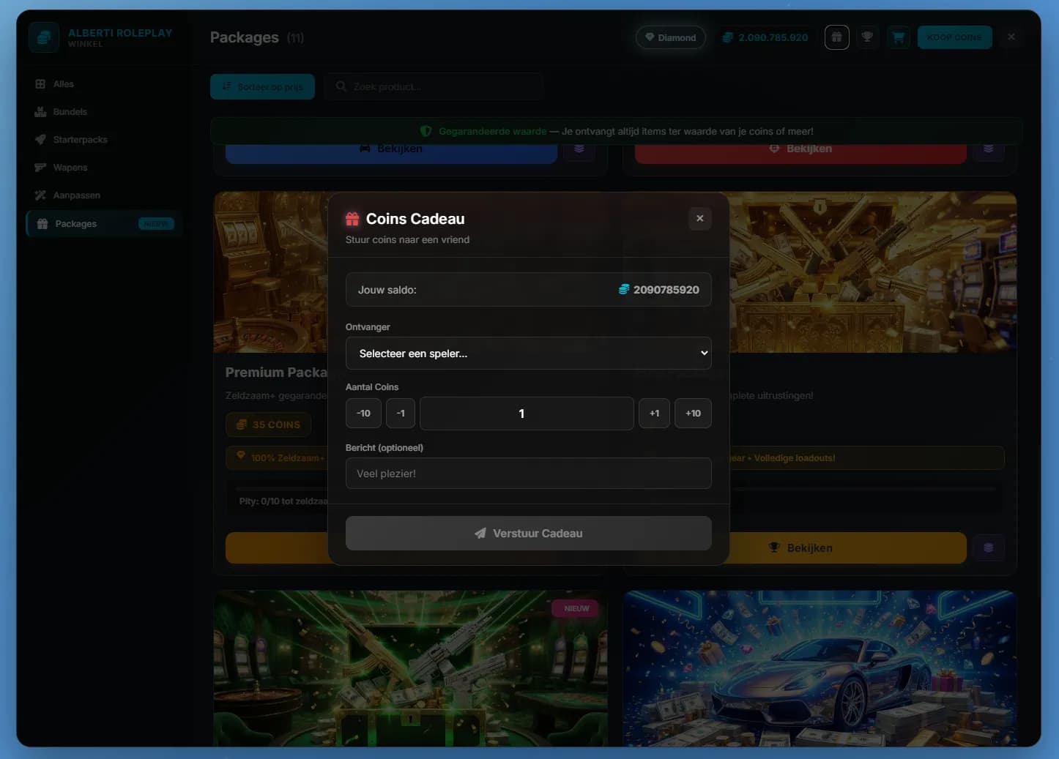Screen dimensions: 1059x759
Task: Increase coins by 1
Action: pyautogui.click(x=654, y=414)
